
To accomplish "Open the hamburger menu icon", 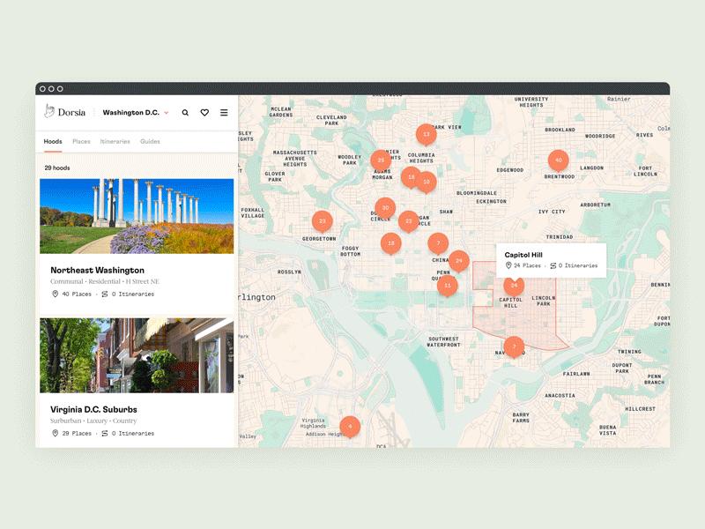I will pos(224,113).
